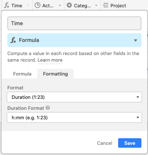Follow the Learn more link
The width and height of the screenshot is (148, 155).
point(50,60)
